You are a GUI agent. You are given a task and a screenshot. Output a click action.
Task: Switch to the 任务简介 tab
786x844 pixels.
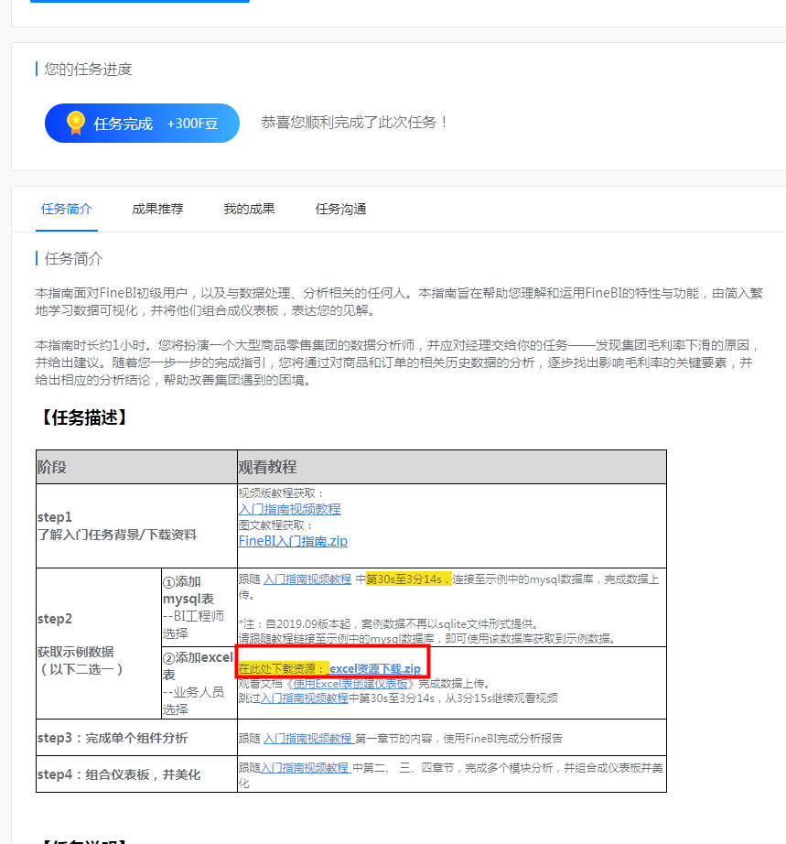[x=67, y=209]
